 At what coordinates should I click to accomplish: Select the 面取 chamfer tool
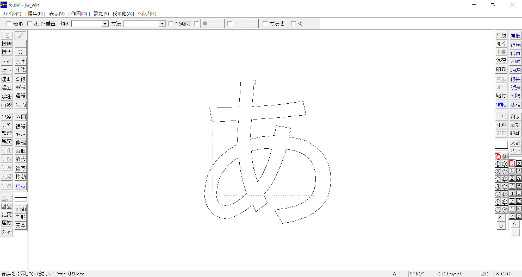coord(21,151)
